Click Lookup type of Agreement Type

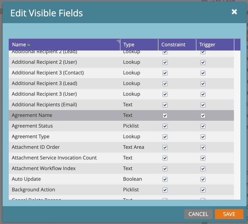(131, 137)
